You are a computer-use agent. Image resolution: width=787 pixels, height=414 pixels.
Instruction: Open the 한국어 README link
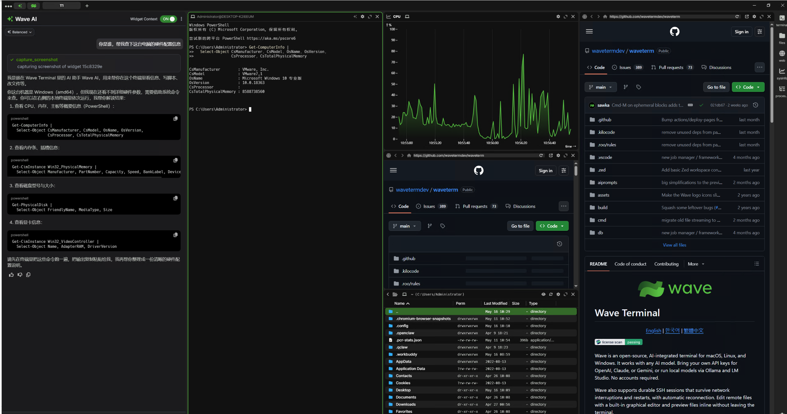tap(672, 331)
